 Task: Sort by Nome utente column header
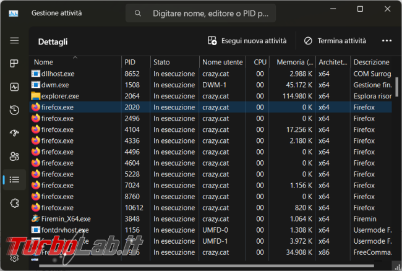point(222,62)
